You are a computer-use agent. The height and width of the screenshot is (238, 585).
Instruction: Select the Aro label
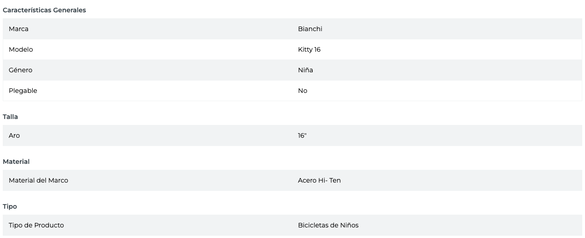click(14, 135)
